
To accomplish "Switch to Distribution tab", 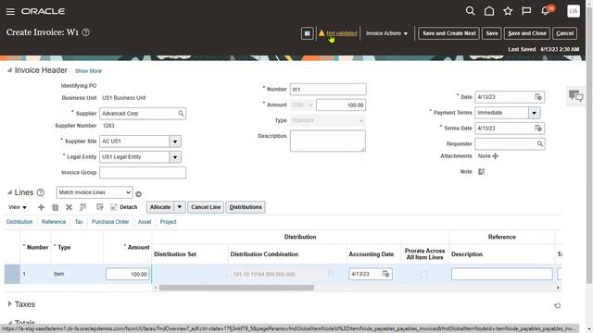I will click(x=19, y=222).
